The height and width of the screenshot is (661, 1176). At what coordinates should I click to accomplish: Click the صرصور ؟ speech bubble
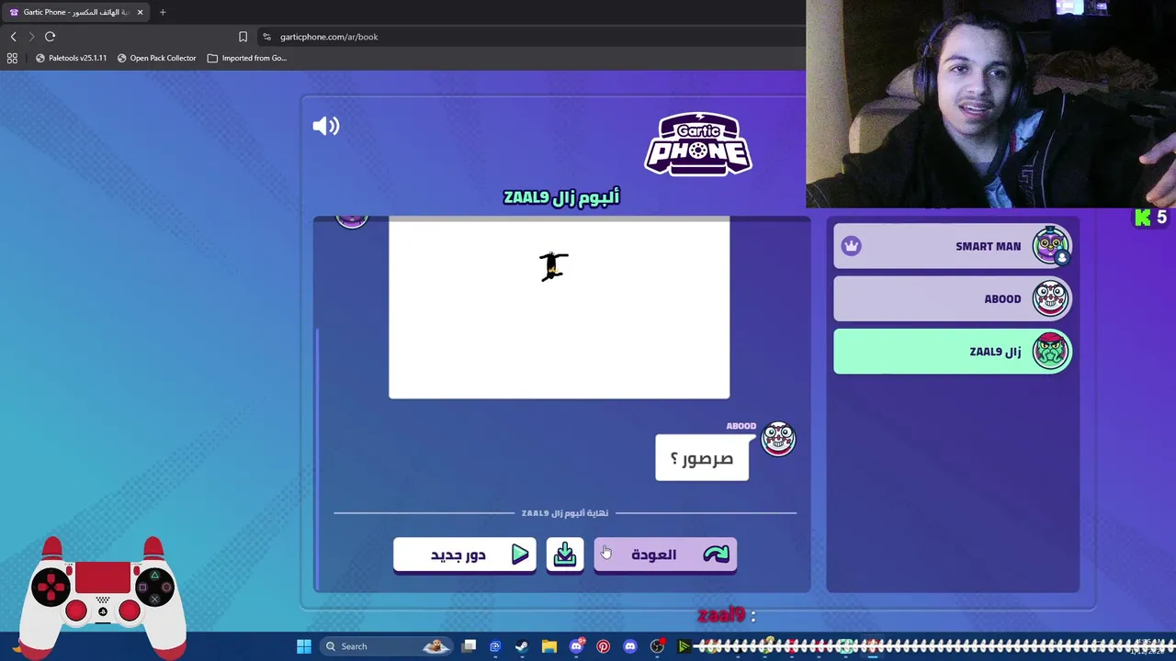[x=702, y=458]
